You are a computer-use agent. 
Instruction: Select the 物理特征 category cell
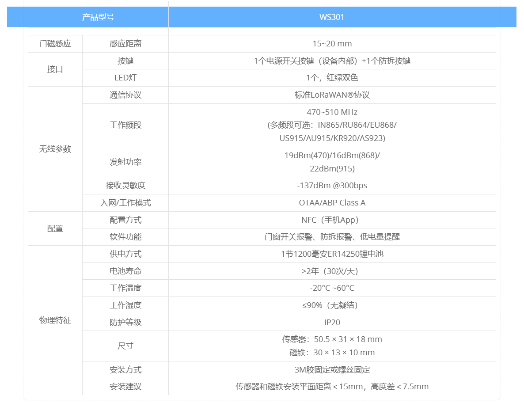click(55, 320)
